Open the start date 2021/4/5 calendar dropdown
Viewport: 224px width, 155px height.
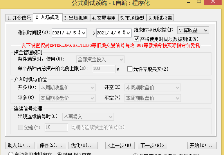[x=83, y=33]
